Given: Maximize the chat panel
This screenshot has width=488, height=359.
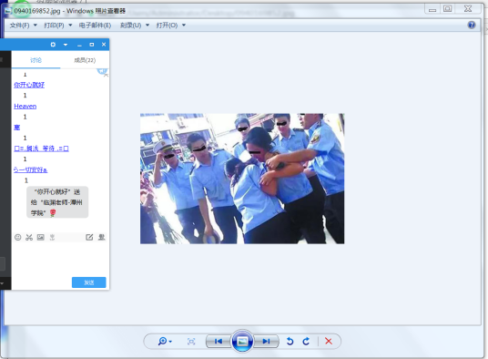Looking at the screenshot, I should pos(91,45).
